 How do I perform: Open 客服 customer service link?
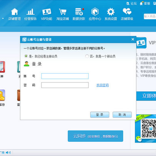(145, 3)
